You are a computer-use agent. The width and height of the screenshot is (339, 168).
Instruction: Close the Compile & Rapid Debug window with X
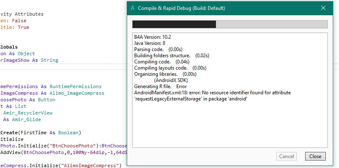[323, 8]
